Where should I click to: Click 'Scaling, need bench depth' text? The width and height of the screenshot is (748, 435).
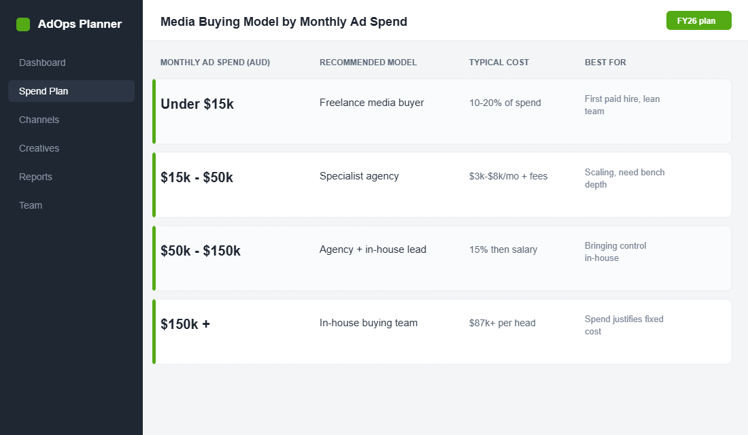point(624,178)
